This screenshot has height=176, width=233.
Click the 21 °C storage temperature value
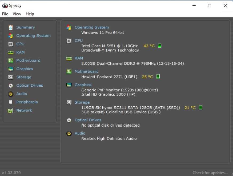(x=190, y=108)
